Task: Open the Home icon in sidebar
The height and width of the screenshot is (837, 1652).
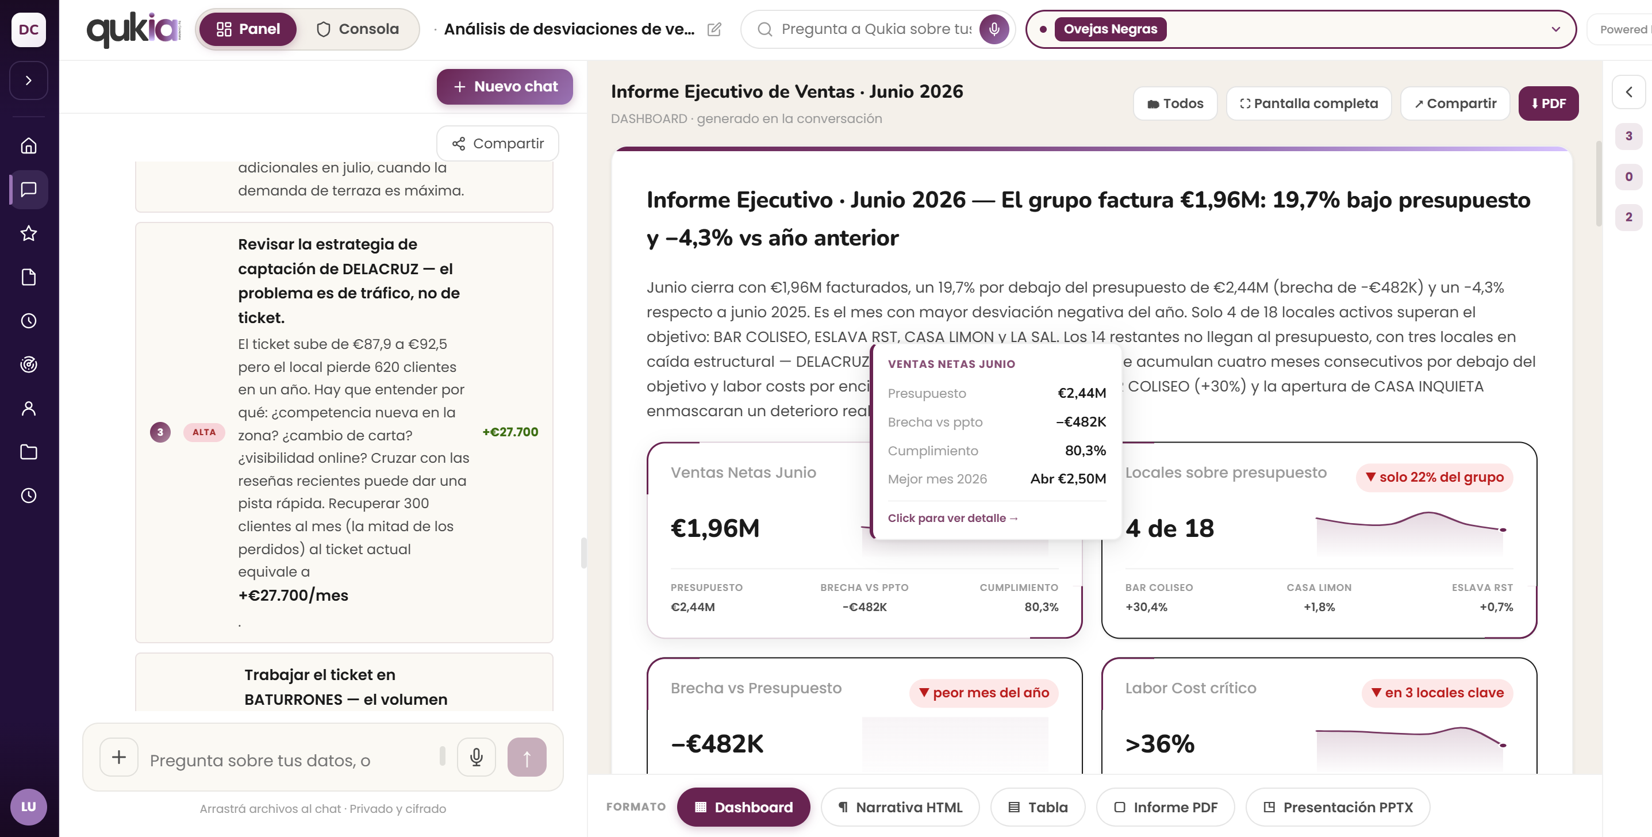Action: tap(28, 145)
